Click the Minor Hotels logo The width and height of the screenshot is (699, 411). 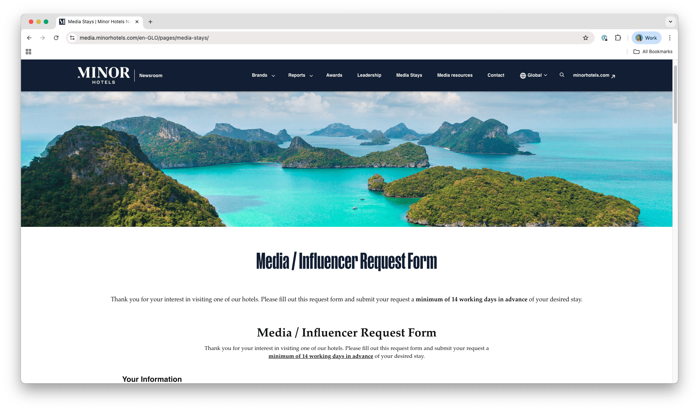click(x=103, y=75)
